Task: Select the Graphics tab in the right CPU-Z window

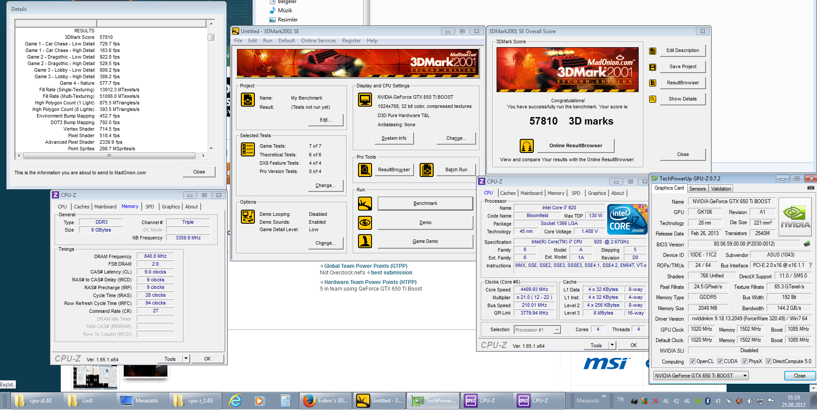Action: pos(597,193)
